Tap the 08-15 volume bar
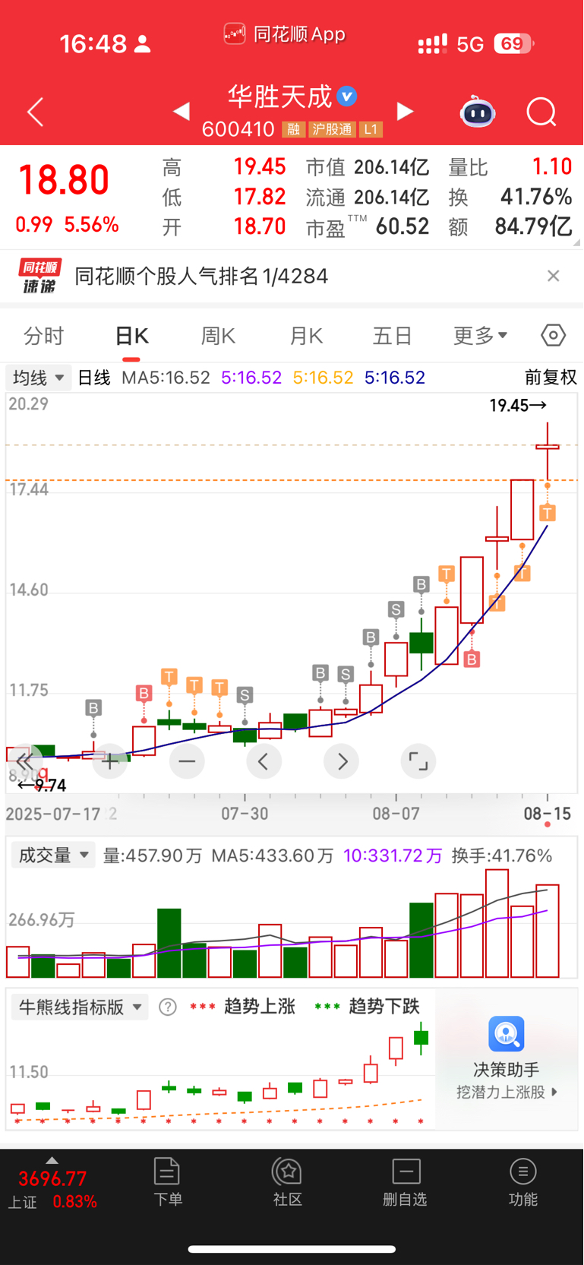Screen dimensions: 584x1265 [x=548, y=931]
